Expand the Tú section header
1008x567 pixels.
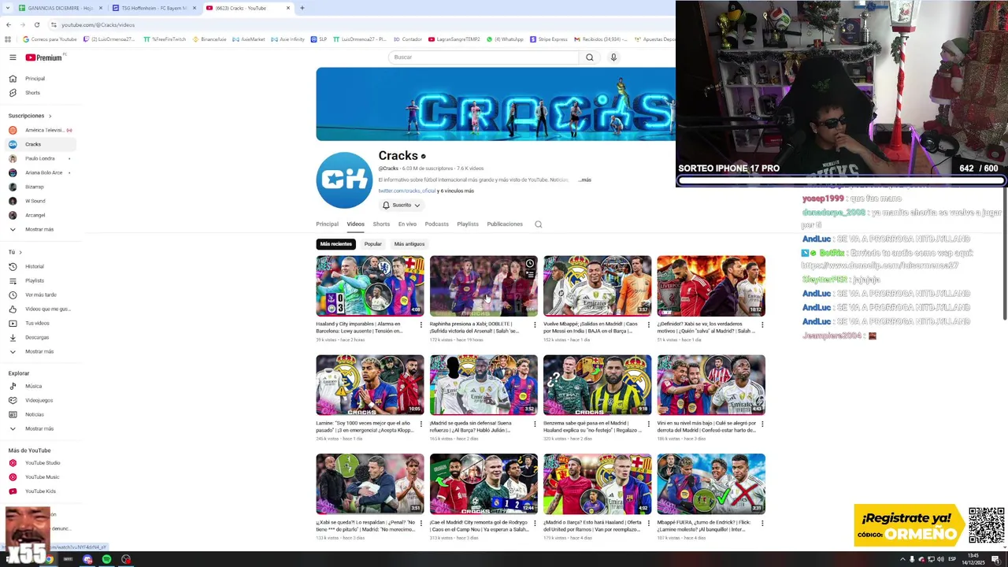click(15, 252)
